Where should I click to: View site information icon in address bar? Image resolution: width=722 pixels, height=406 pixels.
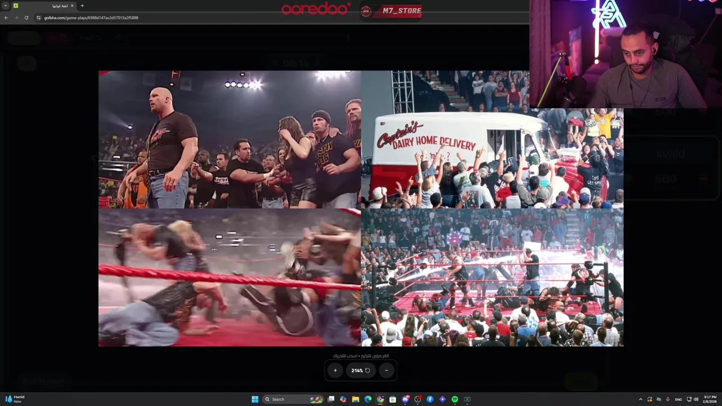click(38, 17)
